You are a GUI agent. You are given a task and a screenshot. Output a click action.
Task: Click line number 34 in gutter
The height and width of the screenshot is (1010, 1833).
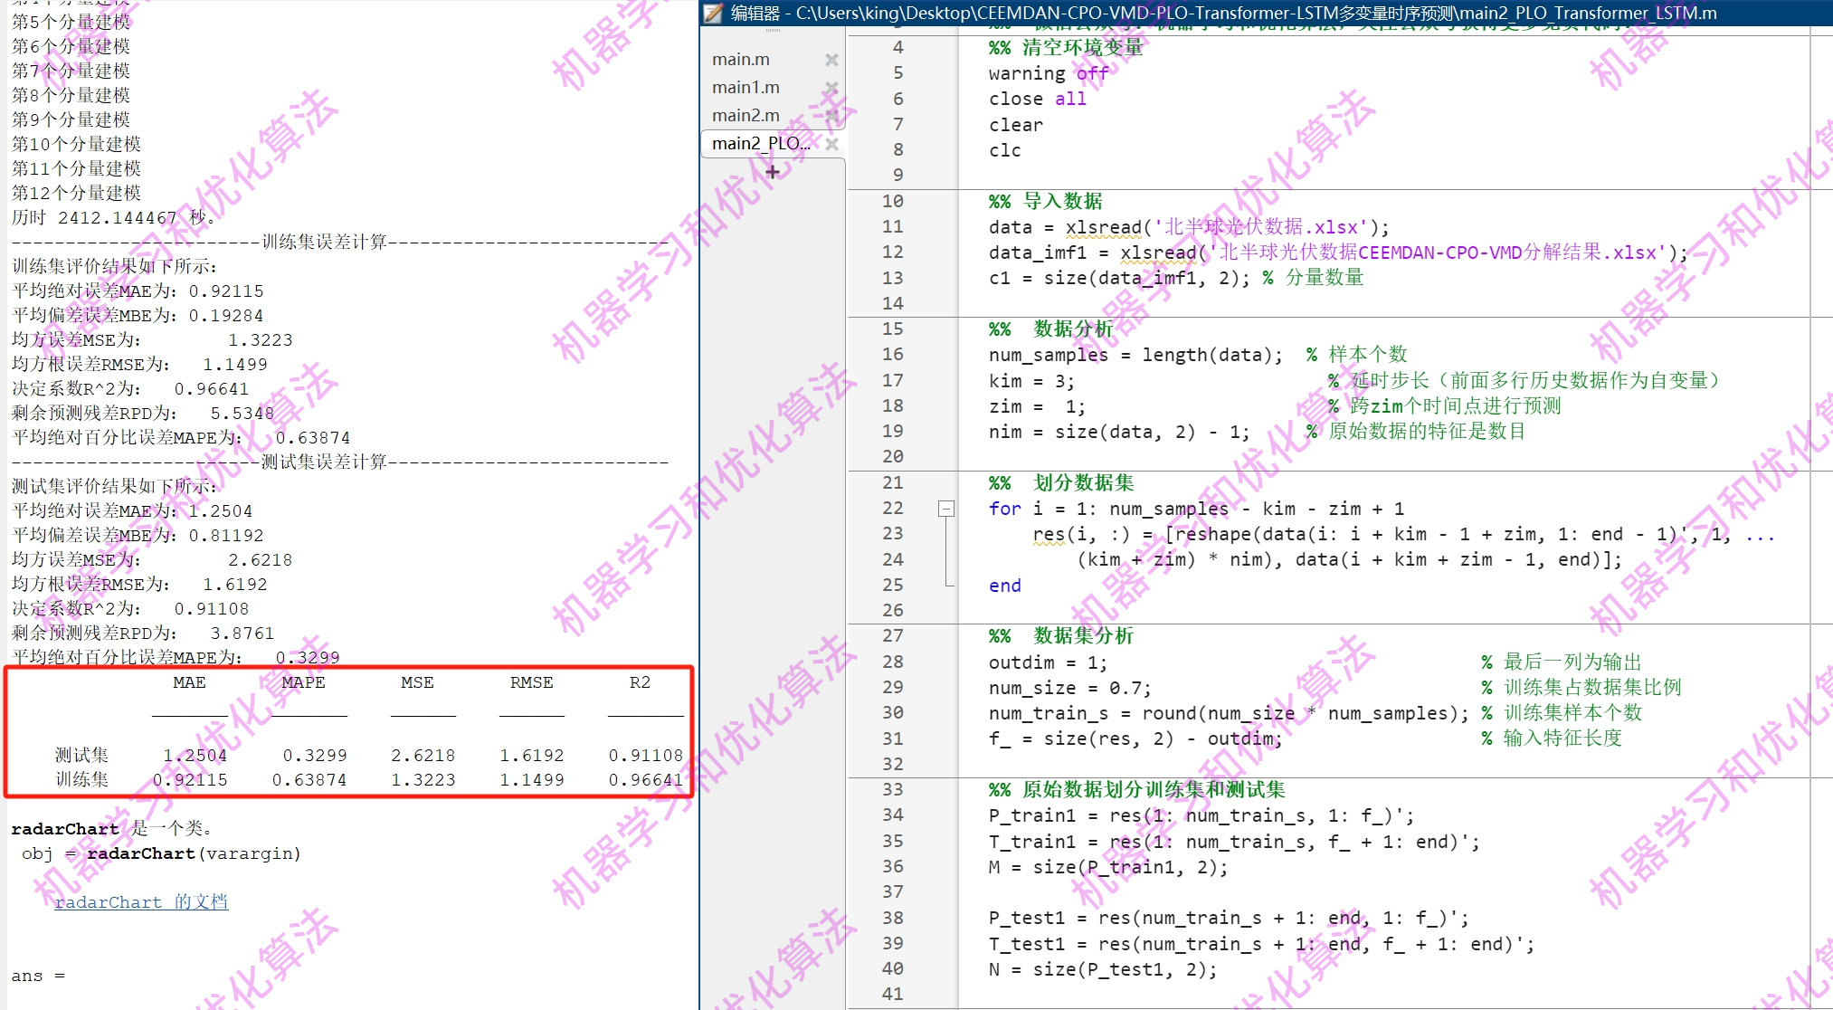pos(892,815)
